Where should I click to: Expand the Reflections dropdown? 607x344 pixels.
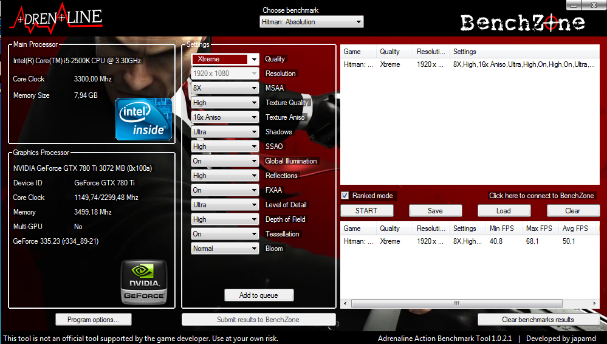pos(225,176)
